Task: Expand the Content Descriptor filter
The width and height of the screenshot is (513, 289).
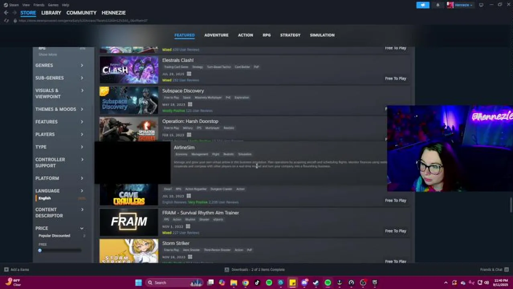Action: pos(59,213)
